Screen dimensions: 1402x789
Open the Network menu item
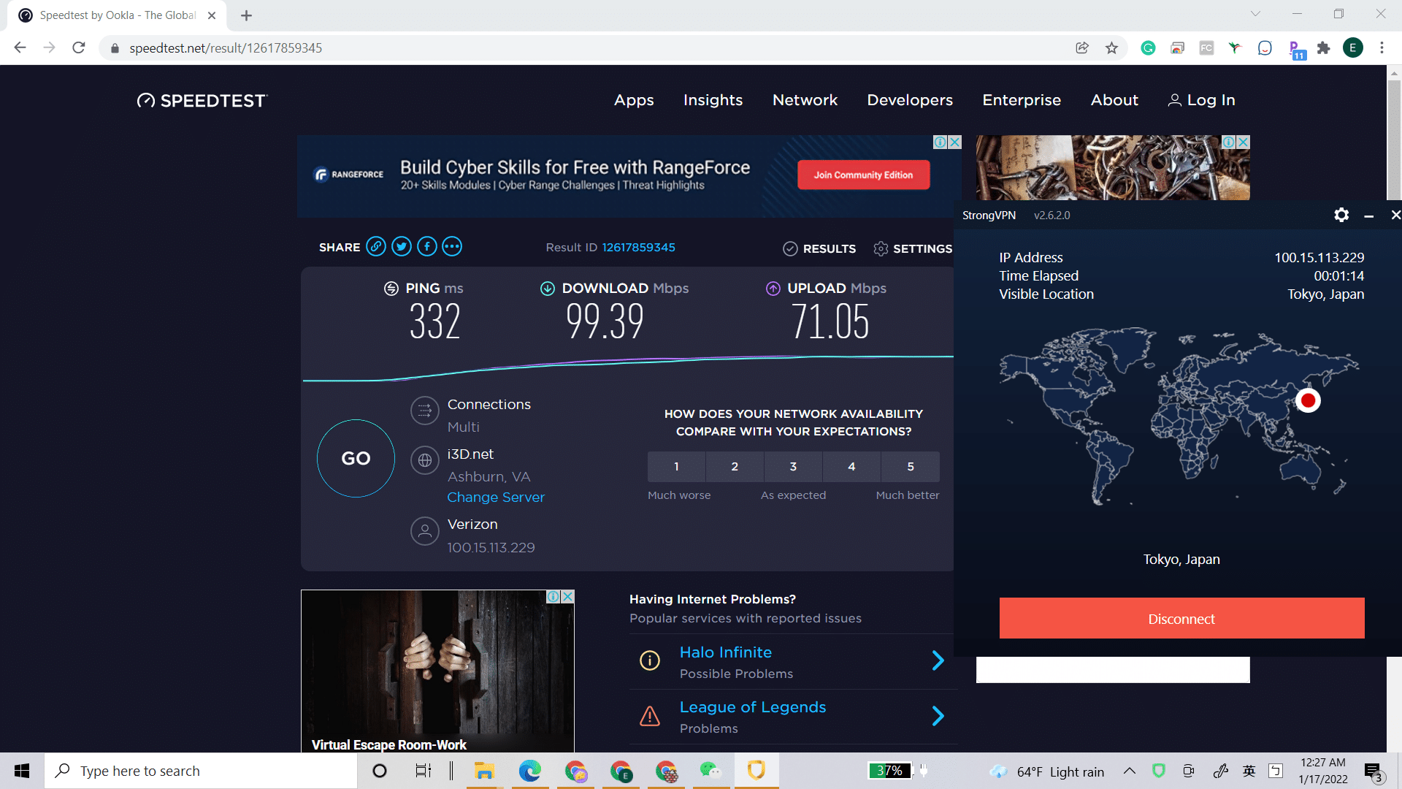805,100
